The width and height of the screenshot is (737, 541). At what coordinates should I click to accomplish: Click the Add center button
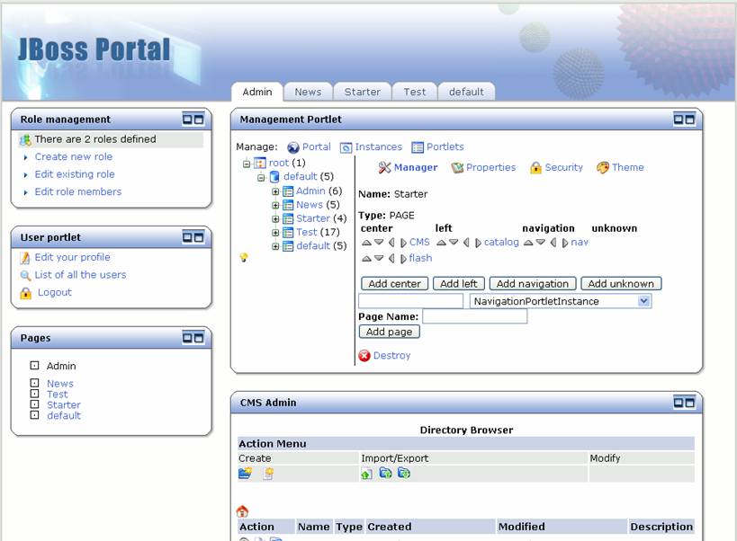[394, 284]
